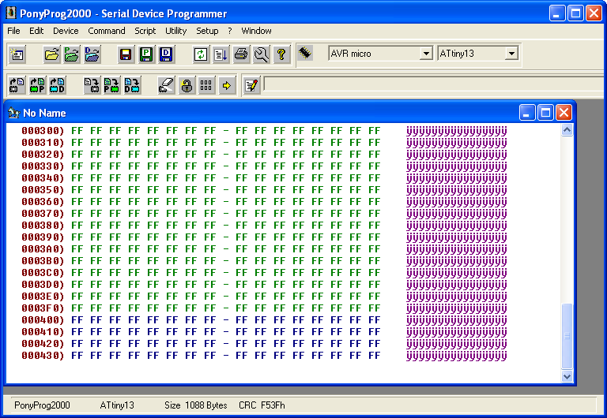
Task: Open the ? help menu
Action: click(230, 31)
